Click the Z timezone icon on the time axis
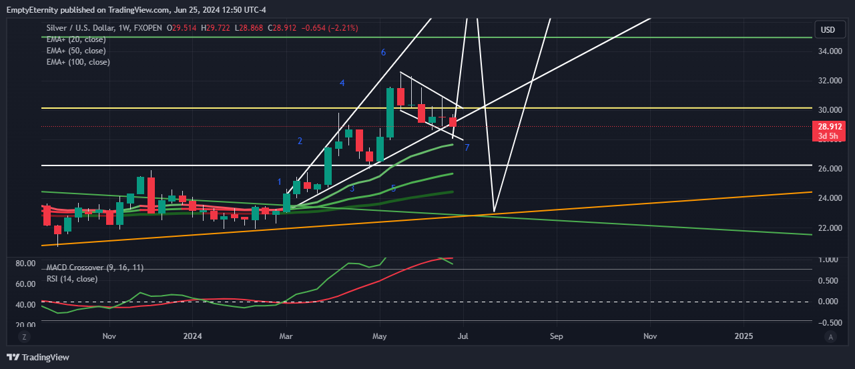This screenshot has width=855, height=369. pos(24,337)
